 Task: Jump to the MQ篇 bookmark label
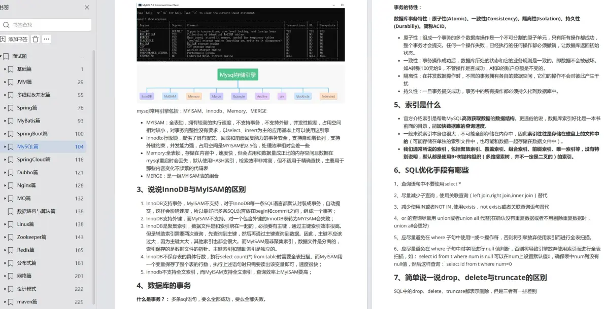pos(24,199)
